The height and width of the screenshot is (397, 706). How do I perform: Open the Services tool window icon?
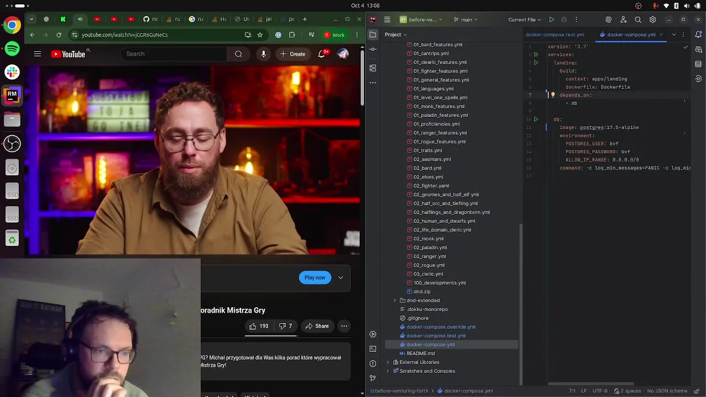tap(373, 334)
